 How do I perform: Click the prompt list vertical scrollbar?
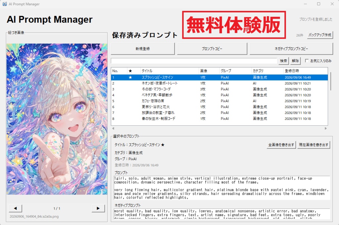coord(331,81)
